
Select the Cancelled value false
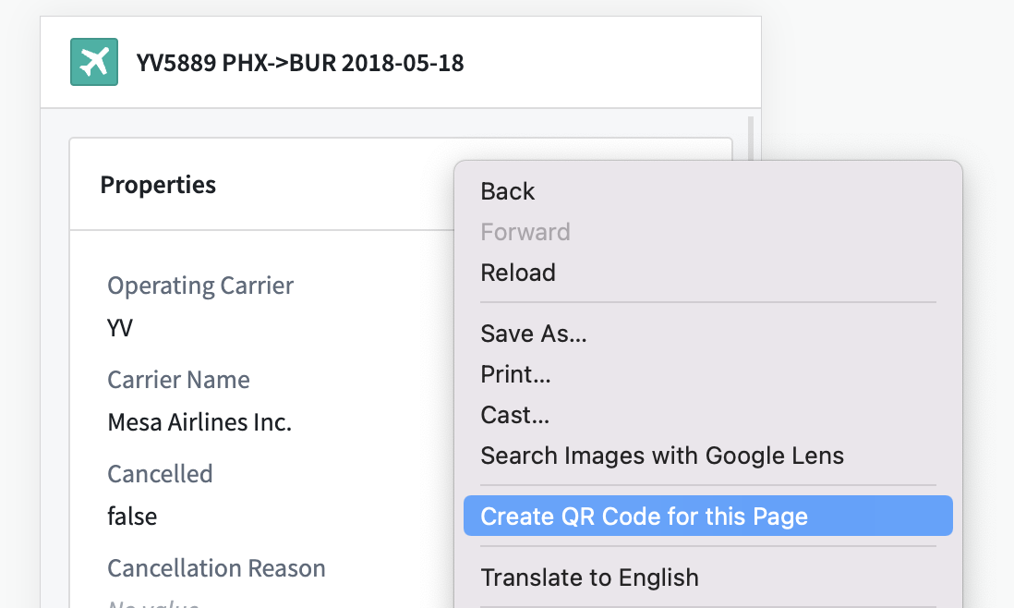tap(132, 517)
